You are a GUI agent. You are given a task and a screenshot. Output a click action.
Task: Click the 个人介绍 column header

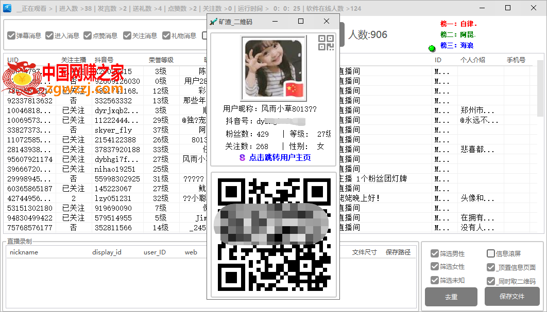[473, 60]
